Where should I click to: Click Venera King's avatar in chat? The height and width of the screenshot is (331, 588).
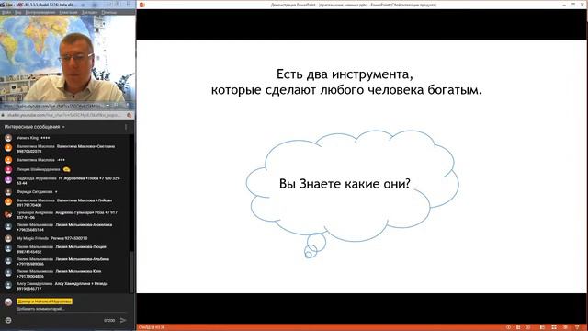click(x=8, y=138)
